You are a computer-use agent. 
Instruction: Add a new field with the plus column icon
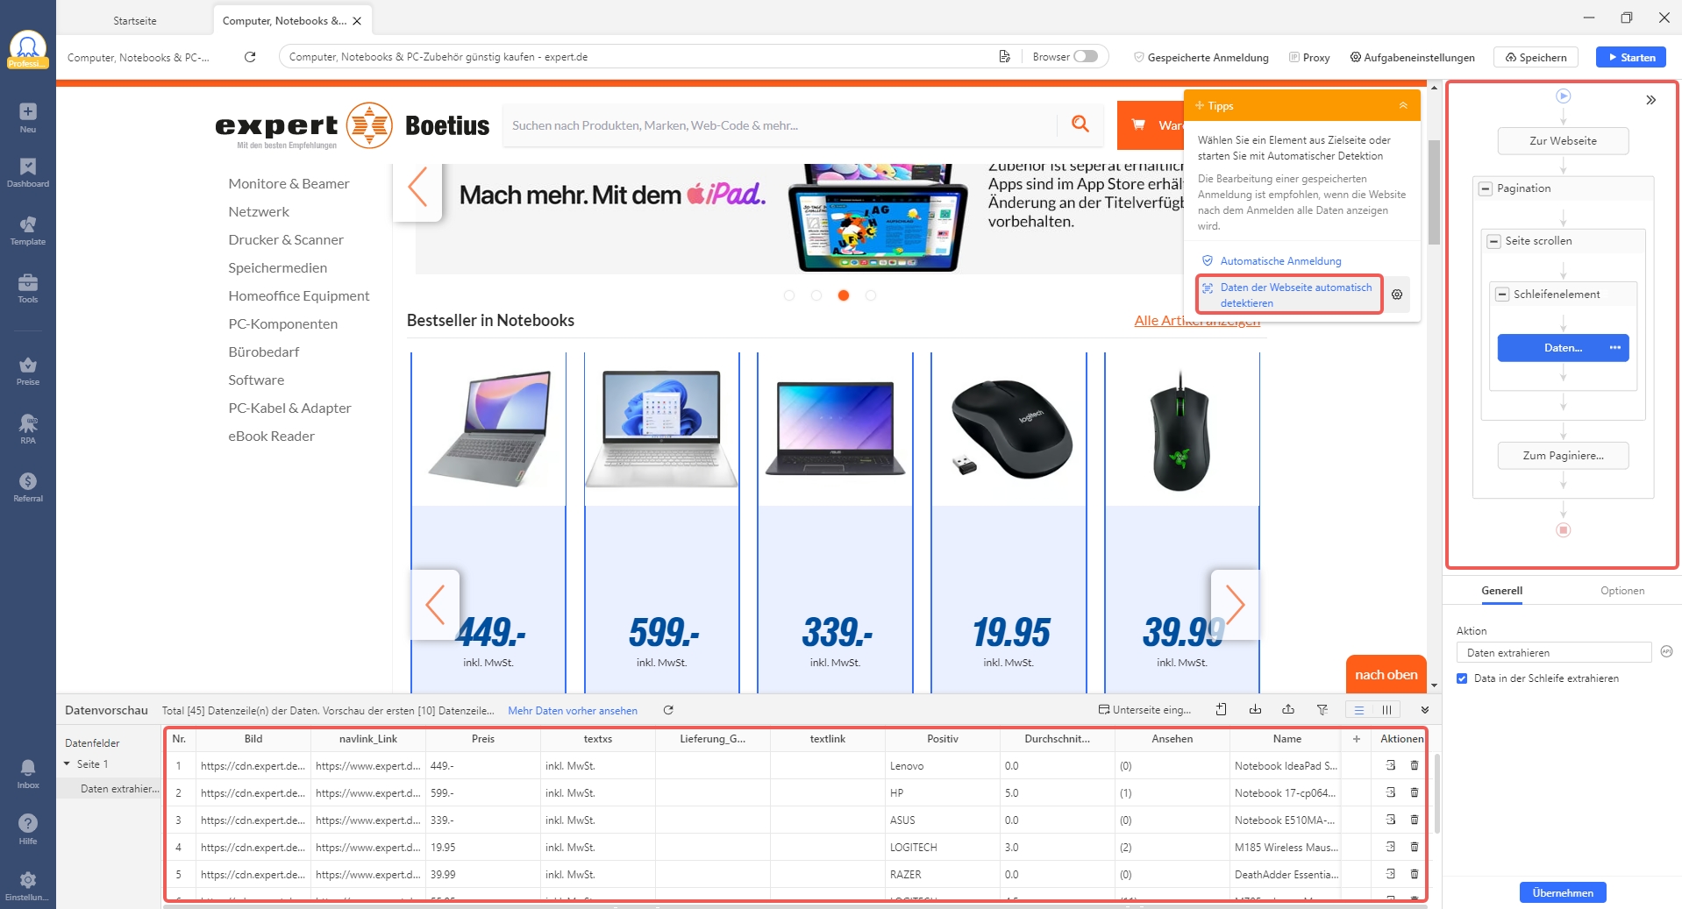(1357, 739)
